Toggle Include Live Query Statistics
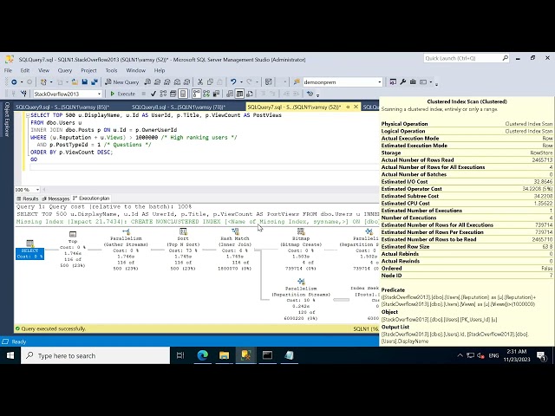The width and height of the screenshot is (555, 416). click(206, 94)
